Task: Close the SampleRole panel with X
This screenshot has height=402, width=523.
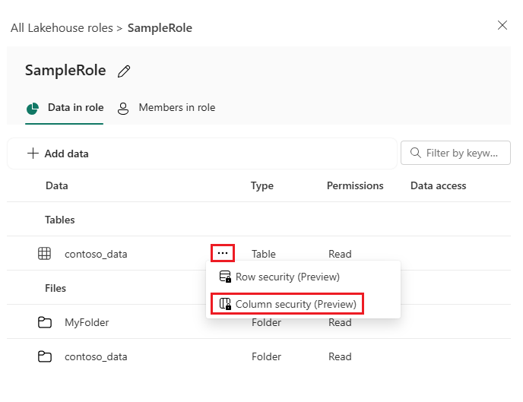Action: tap(502, 25)
